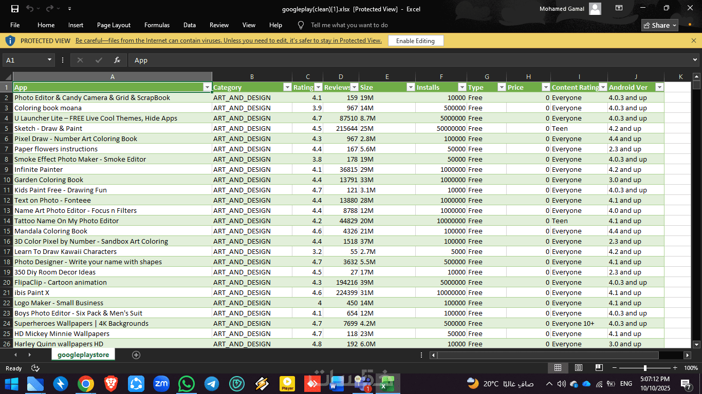Open Customize Quick Access Toolbar dropdown
Screen dimensions: 702x394
(x=69, y=9)
